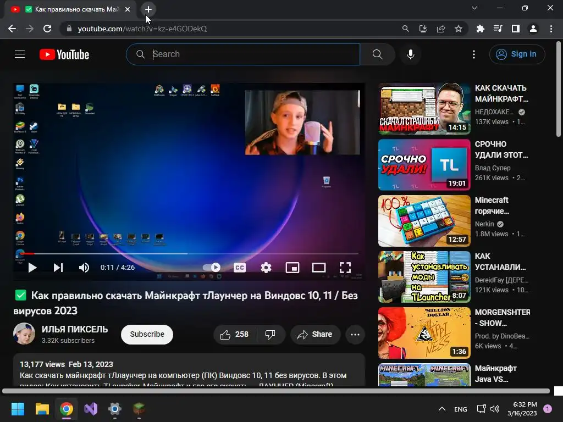Like the video with 258 likes
Screen dimensions: 563x422
235,335
